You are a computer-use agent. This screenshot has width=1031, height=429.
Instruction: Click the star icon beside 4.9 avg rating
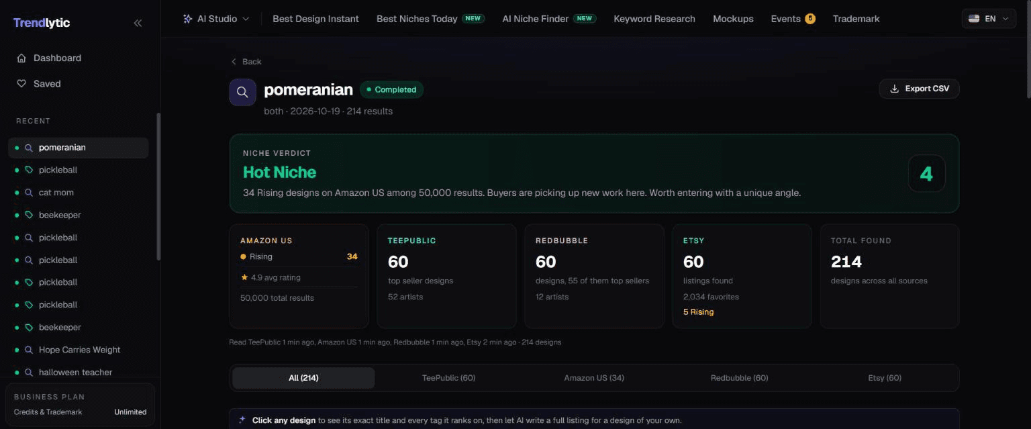pyautogui.click(x=244, y=277)
